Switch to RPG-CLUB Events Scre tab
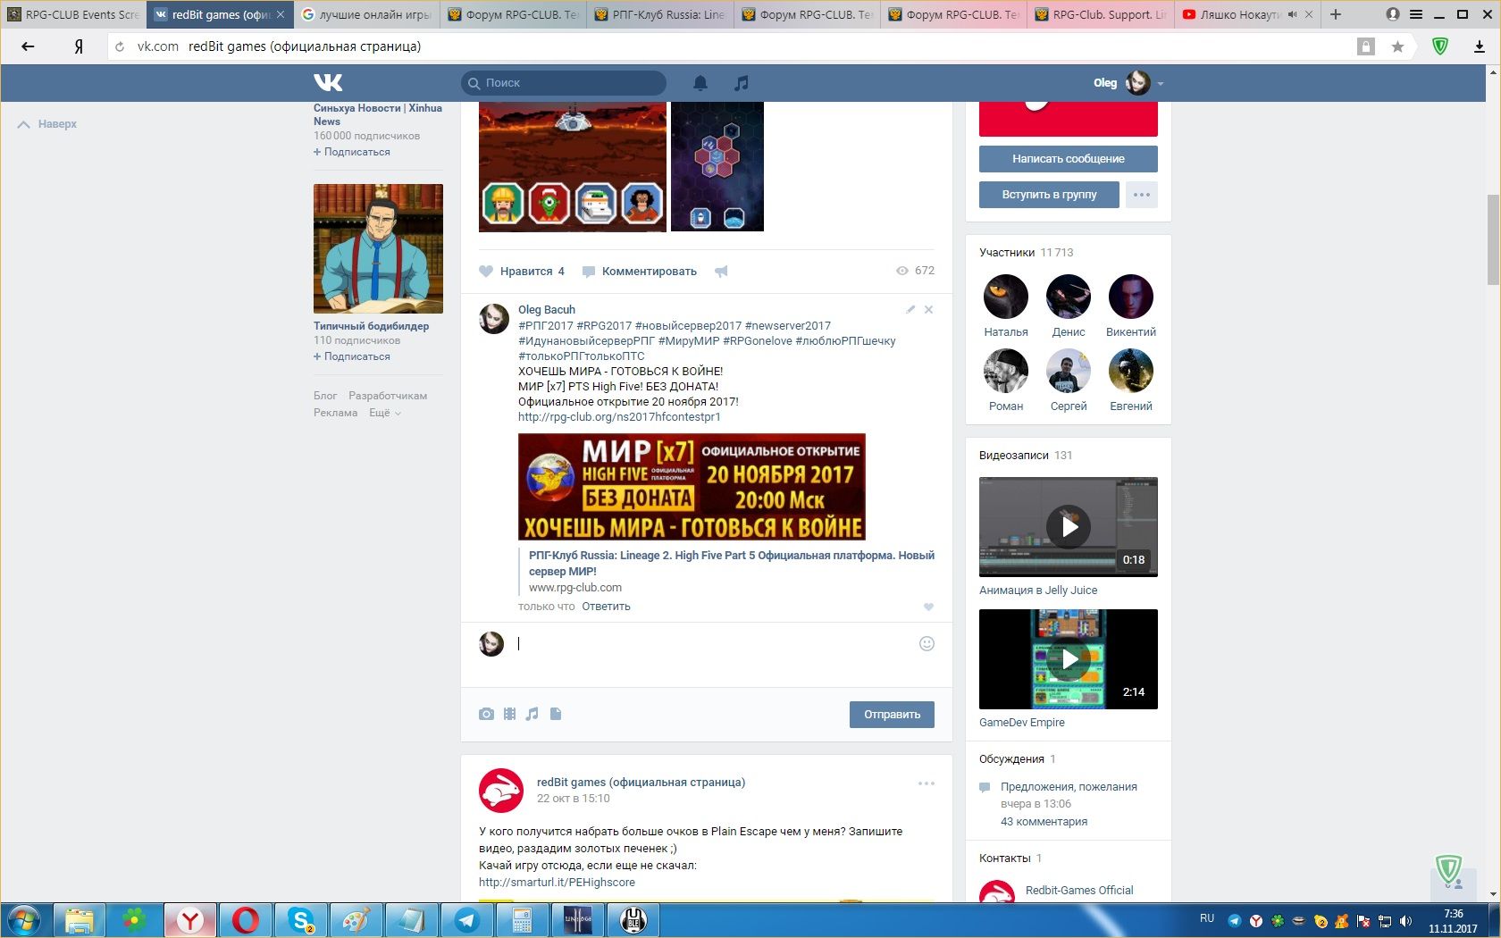The image size is (1501, 938). coord(73,14)
